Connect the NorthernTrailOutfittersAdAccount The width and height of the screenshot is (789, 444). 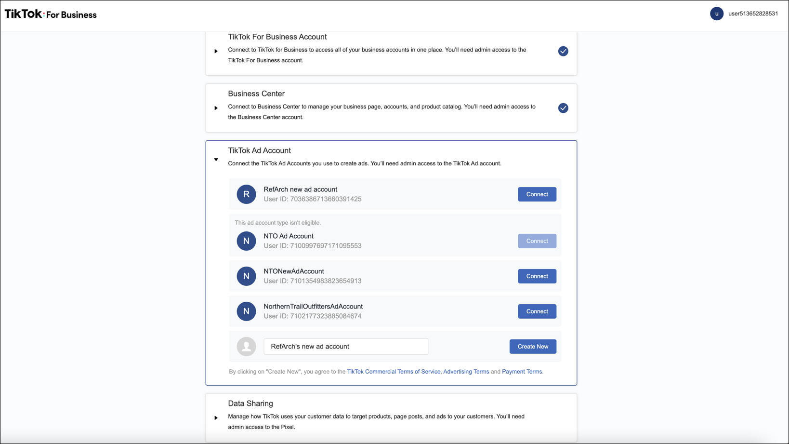tap(537, 311)
